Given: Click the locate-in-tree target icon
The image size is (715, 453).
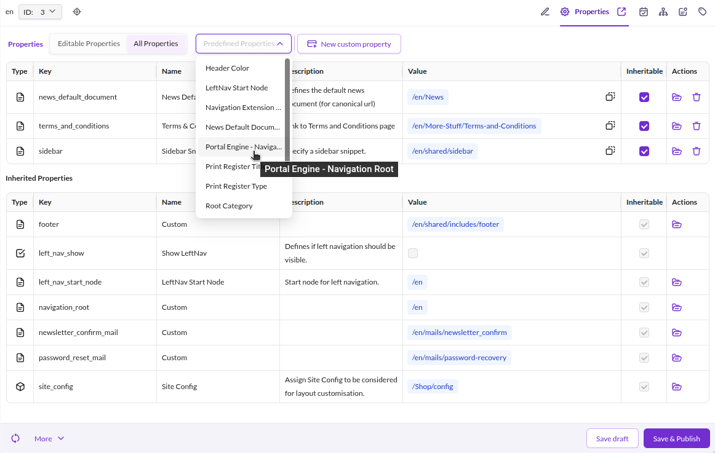Looking at the screenshot, I should (76, 12).
